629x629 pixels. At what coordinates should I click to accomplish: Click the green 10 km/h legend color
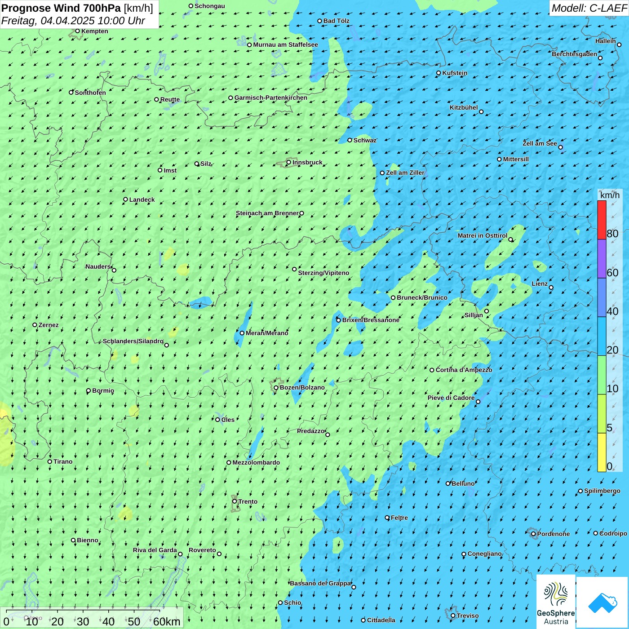[602, 375]
